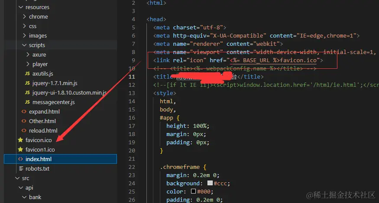Click the HTML icon beside index.html
The width and height of the screenshot is (379, 203).
pyautogui.click(x=20, y=159)
